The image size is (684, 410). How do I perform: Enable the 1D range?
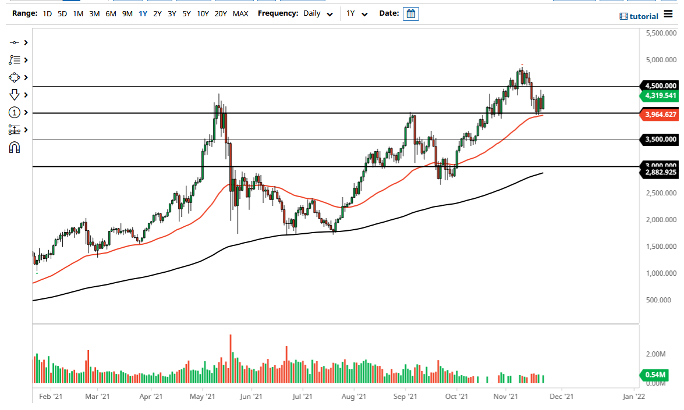tap(47, 13)
